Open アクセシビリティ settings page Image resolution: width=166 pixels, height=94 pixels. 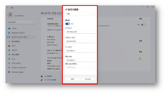pos(22,63)
